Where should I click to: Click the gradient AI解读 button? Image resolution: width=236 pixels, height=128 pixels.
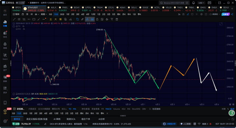tap(226, 14)
